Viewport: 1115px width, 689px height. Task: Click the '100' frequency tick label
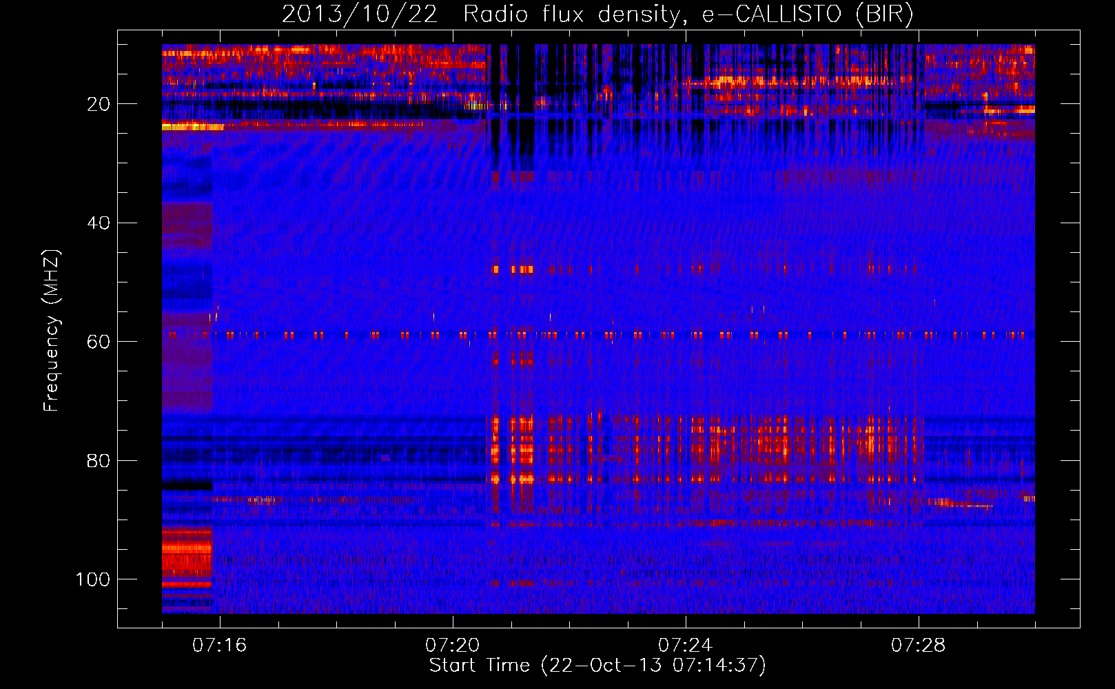(x=93, y=579)
